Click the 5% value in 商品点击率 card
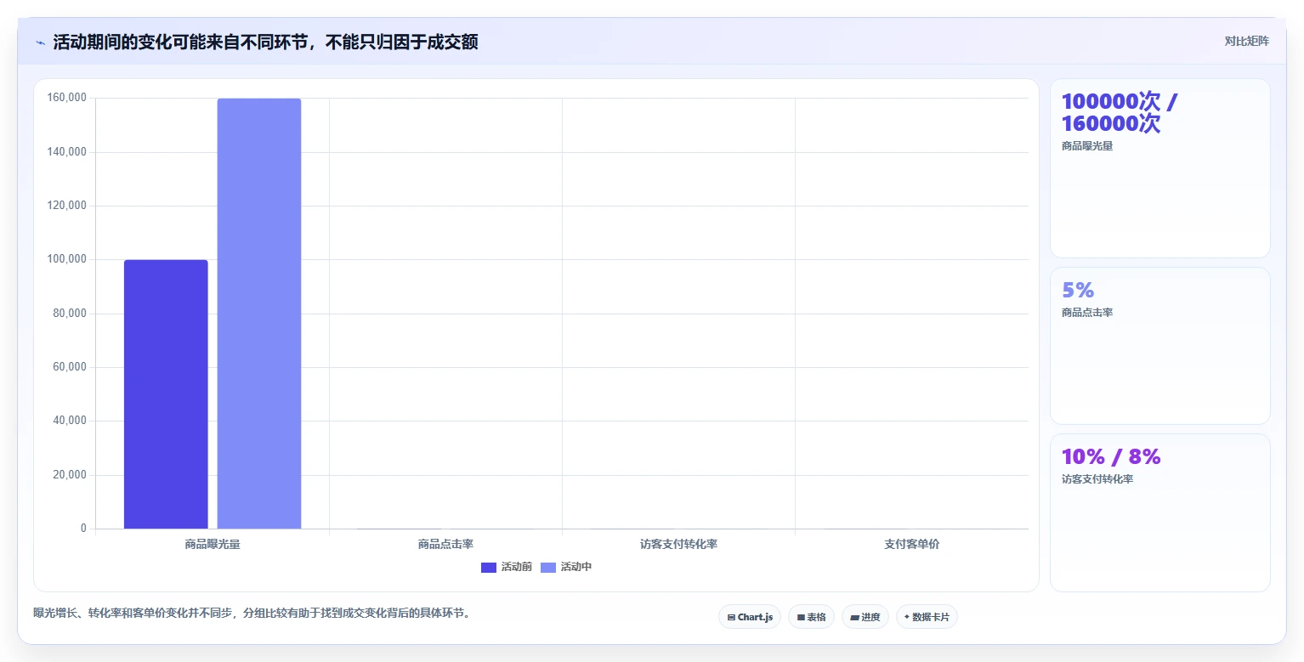Viewport: 1304px width, 662px height. coord(1078,290)
